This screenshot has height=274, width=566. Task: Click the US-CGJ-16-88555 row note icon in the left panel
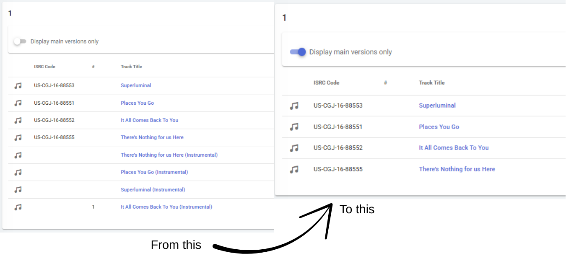pyautogui.click(x=18, y=137)
